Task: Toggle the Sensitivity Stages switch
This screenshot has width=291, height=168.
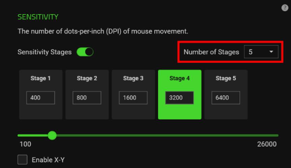Action: (85, 52)
